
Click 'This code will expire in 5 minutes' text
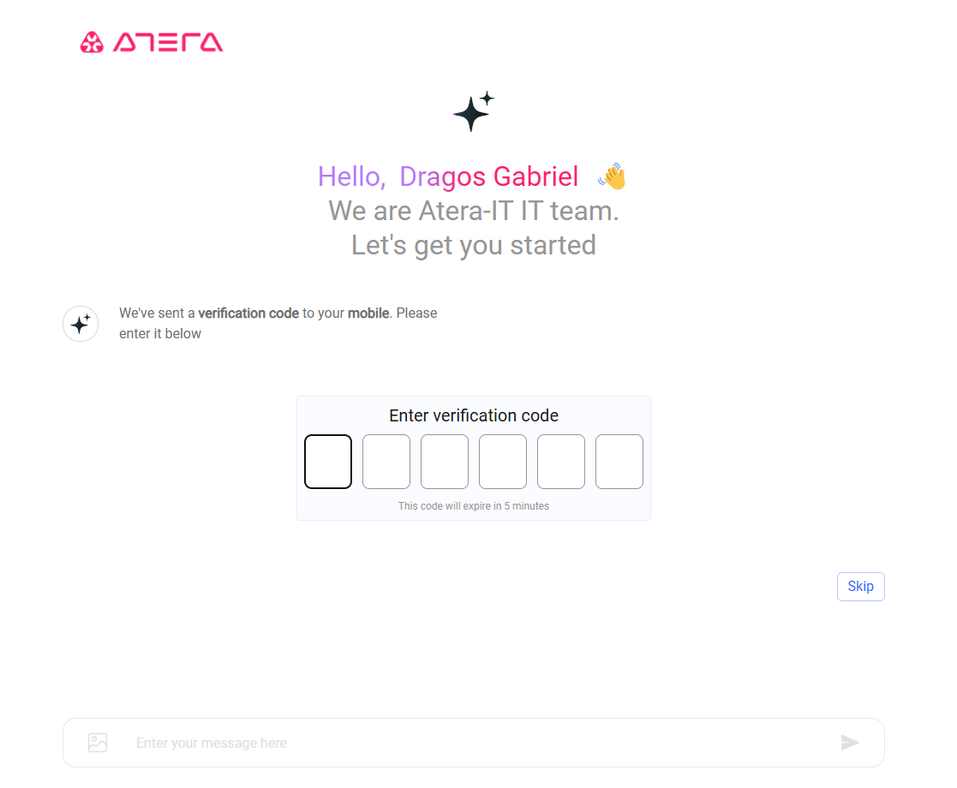click(474, 506)
